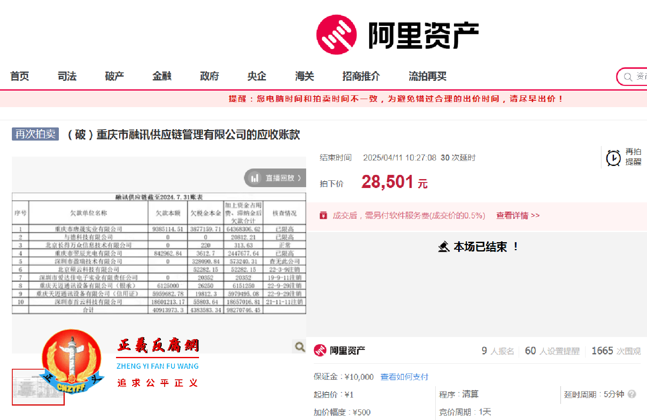The height and width of the screenshot is (420, 647).
Task: Click the 查看如何支付 link
Action: point(404,376)
